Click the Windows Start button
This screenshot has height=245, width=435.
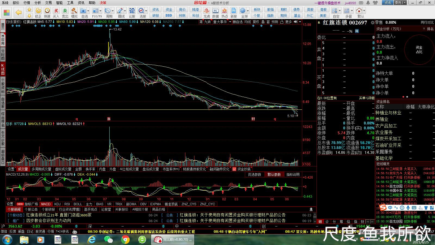click(7, 240)
